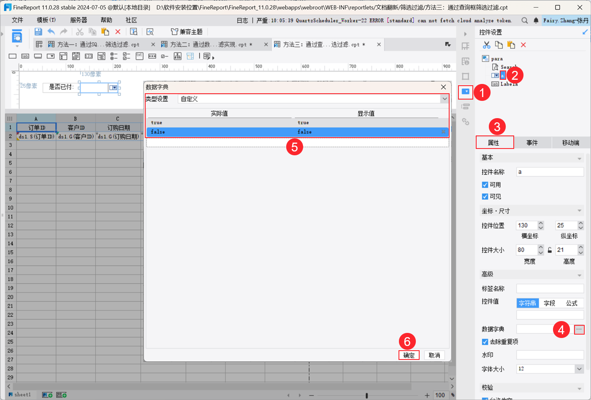
Task: Toggle the 可见 checkbox
Action: point(485,197)
